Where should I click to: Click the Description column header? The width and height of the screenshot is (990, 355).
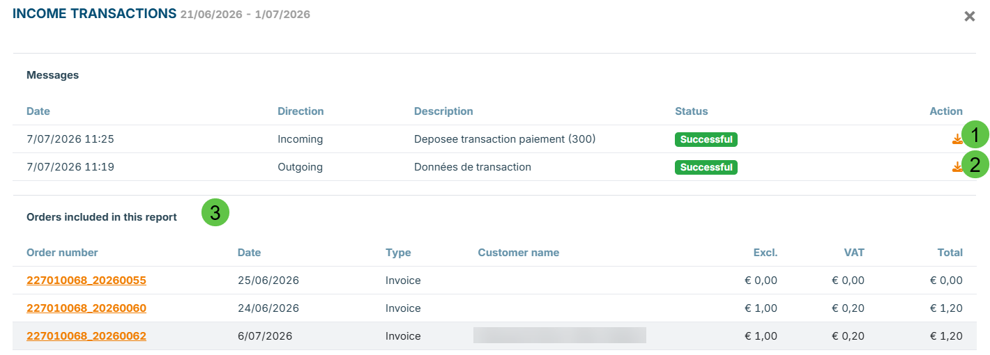(x=443, y=111)
